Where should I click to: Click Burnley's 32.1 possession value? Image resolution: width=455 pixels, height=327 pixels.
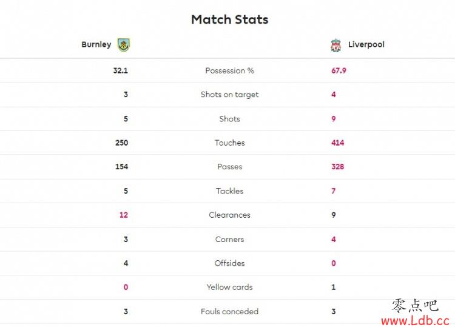121,70
